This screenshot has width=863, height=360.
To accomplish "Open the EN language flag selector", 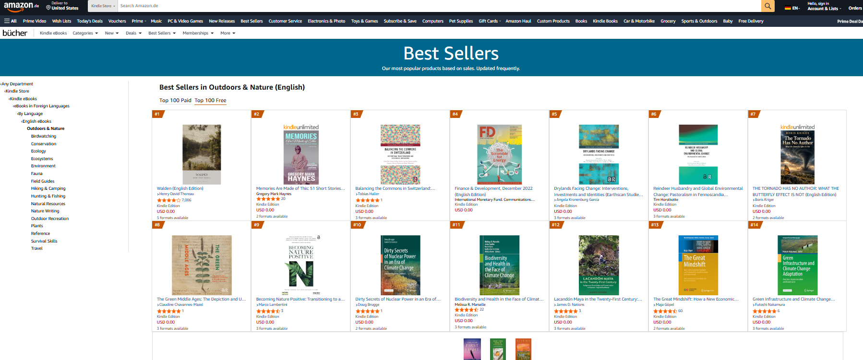I will pos(792,8).
